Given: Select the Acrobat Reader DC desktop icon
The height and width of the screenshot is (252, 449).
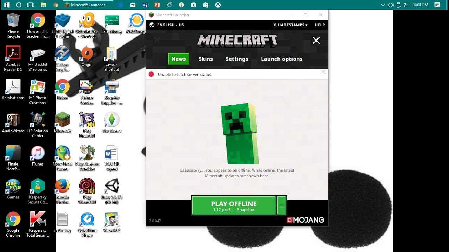Looking at the screenshot, I should [x=13, y=59].
